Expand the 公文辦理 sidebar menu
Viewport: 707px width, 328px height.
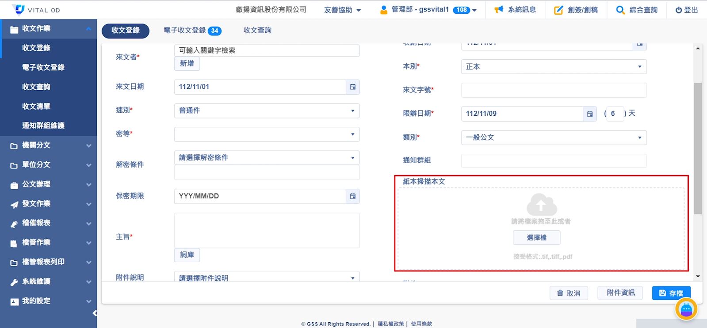(49, 184)
